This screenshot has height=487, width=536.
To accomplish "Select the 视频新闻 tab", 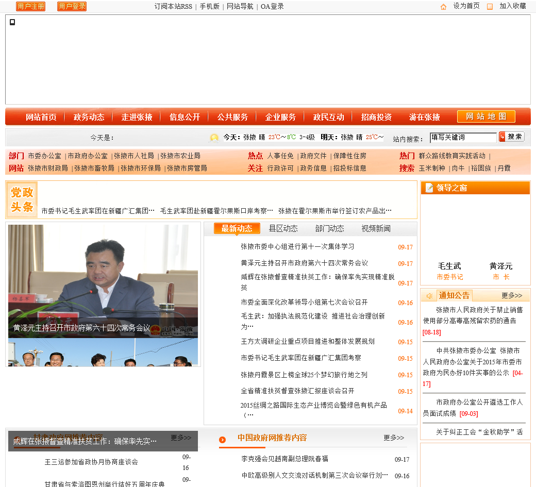I will 376,229.
